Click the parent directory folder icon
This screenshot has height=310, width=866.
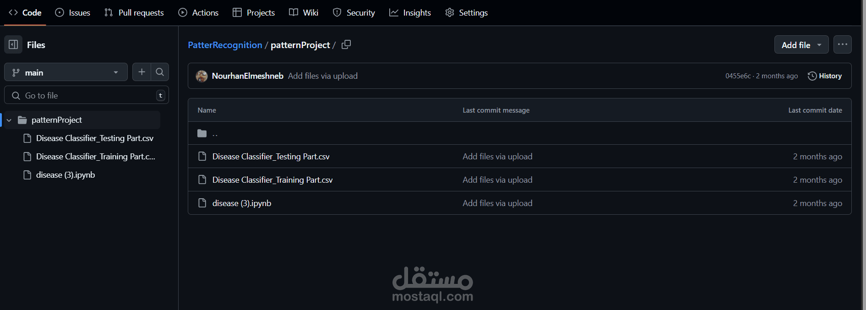[x=202, y=133]
